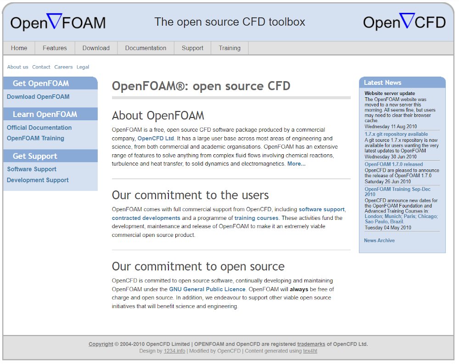The width and height of the screenshot is (459, 364).
Task: Open the training courses inline link
Action: (x=256, y=218)
